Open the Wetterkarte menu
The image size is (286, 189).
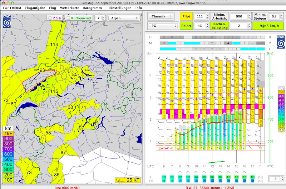(x=69, y=8)
